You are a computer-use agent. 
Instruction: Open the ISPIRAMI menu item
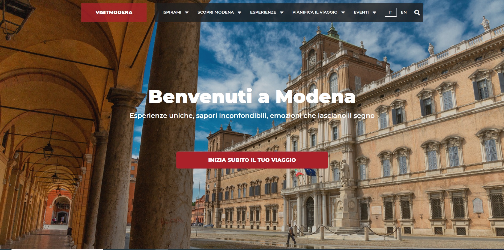pos(172,12)
